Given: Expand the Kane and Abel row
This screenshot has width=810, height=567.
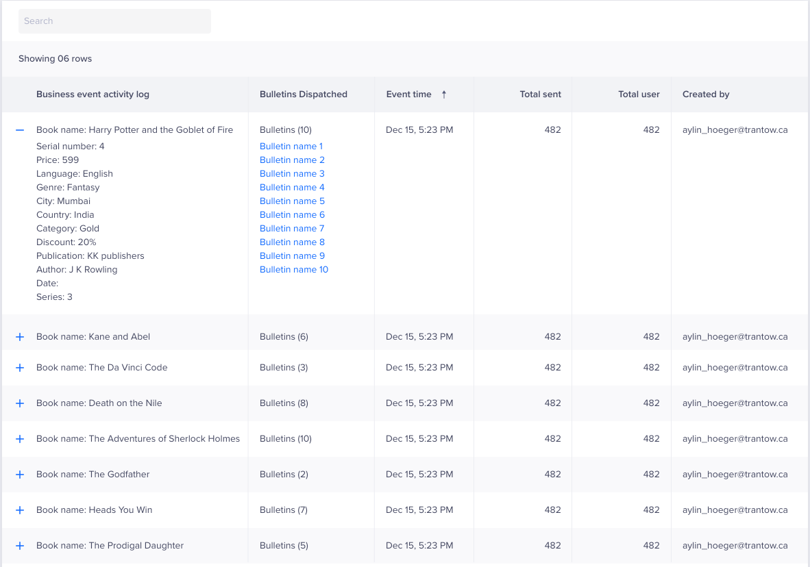Looking at the screenshot, I should [x=20, y=337].
